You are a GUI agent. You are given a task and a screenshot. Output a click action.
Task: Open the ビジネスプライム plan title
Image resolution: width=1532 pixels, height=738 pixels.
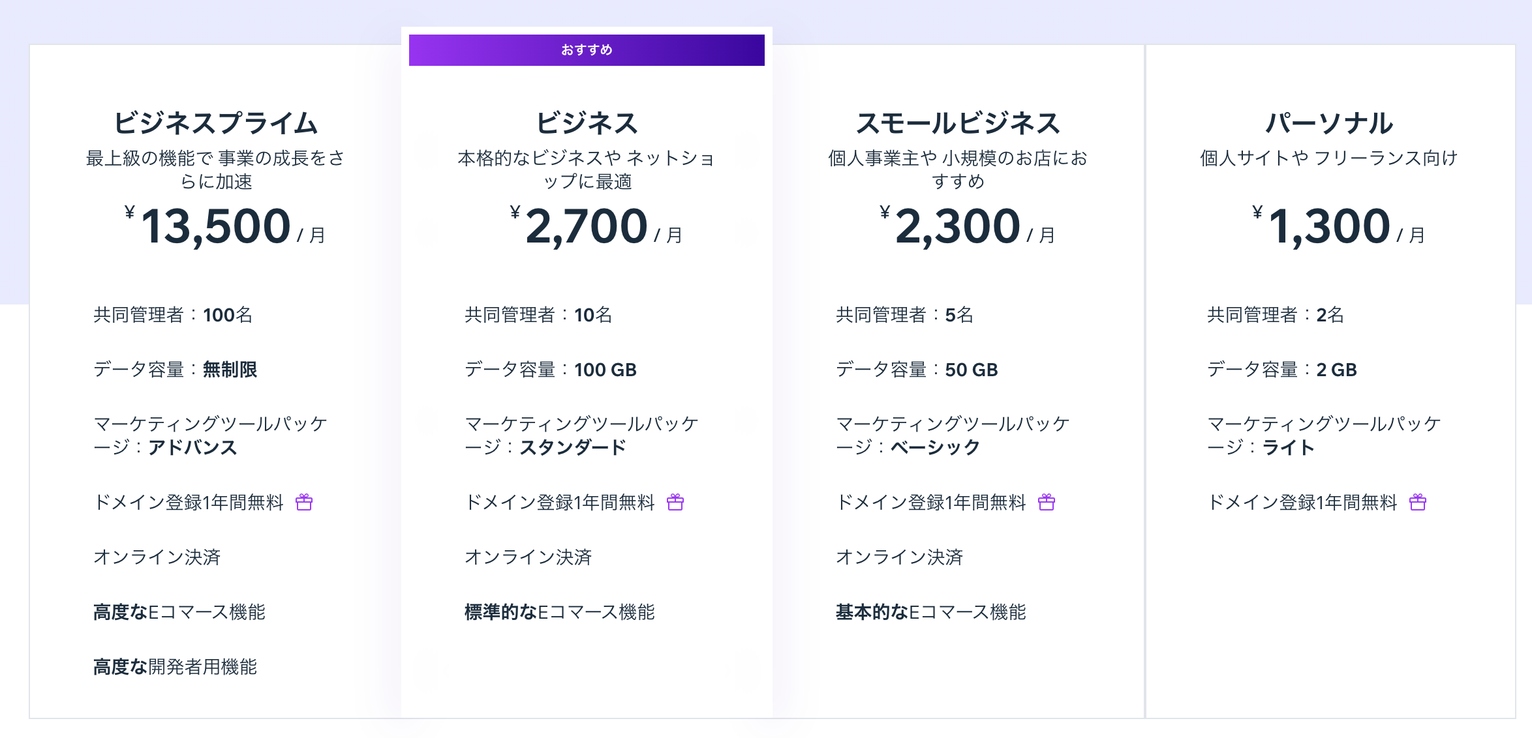click(215, 123)
